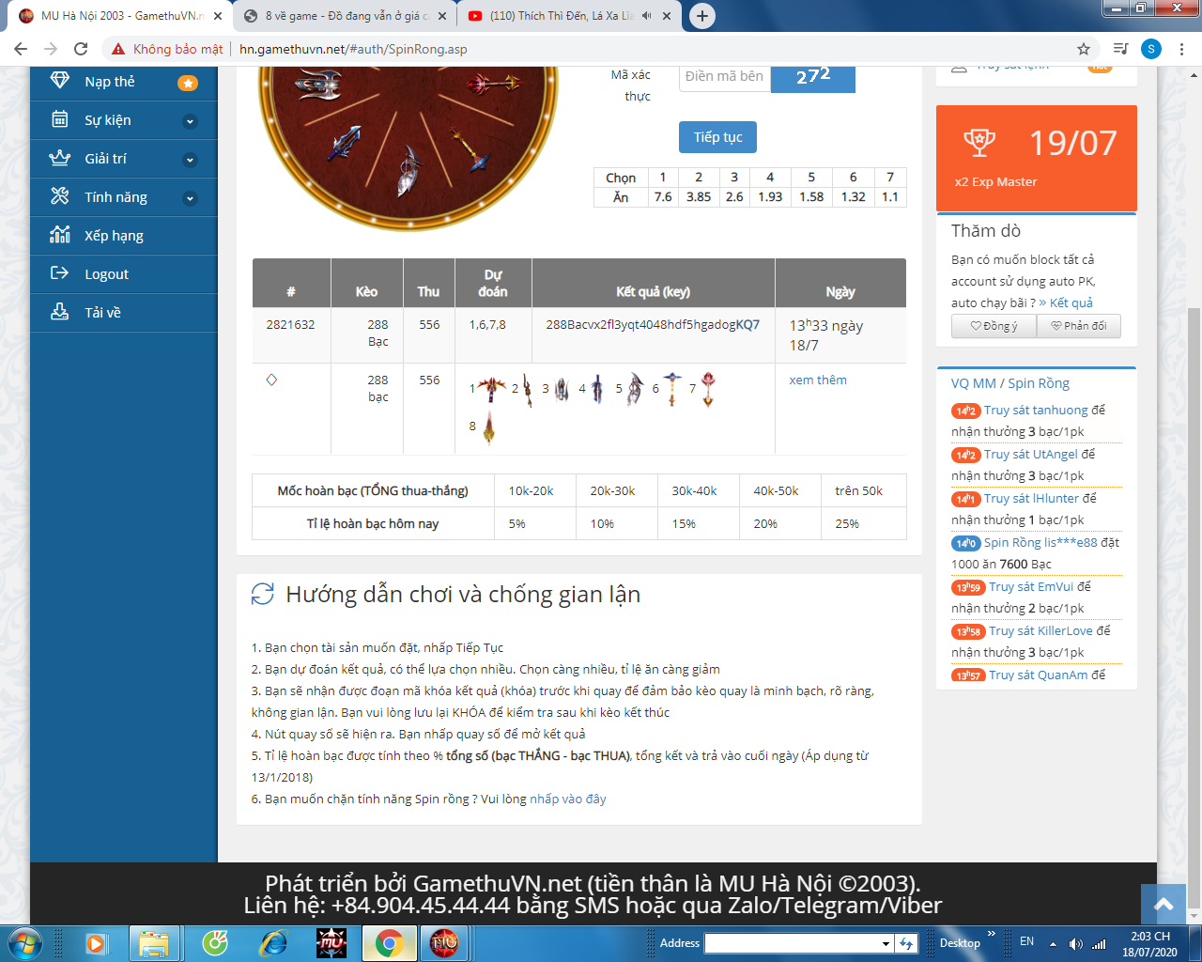Open Chrome from the Windows taskbar
This screenshot has width=1202, height=962.
coord(390,942)
